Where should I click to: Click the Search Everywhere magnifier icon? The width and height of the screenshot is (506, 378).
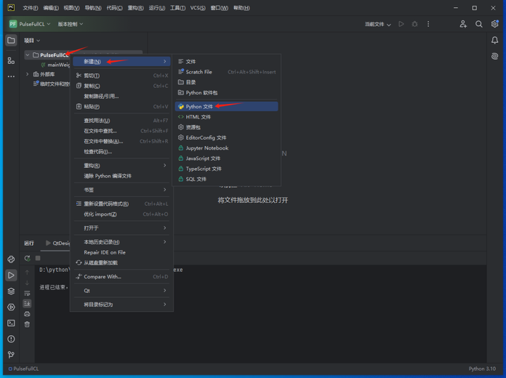(479, 24)
